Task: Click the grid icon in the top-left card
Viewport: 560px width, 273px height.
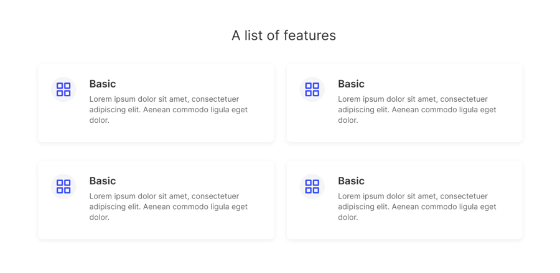Action: click(63, 89)
